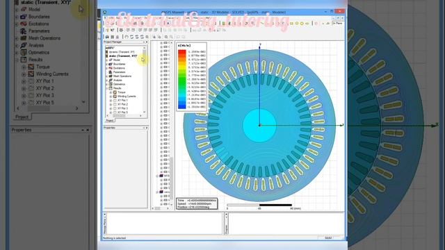
Task: Expand the Model node
Action: pos(107,60)
